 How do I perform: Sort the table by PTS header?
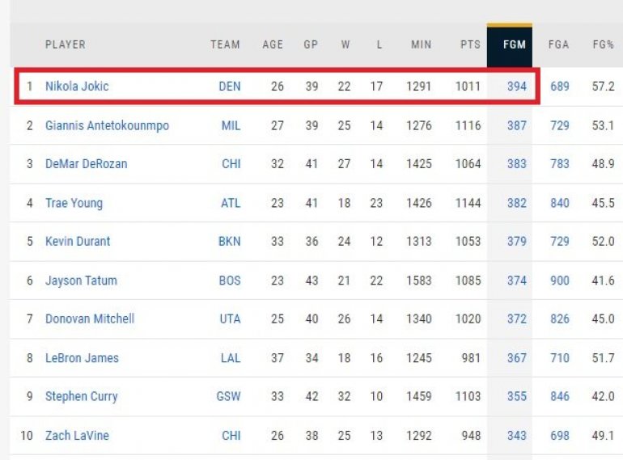[470, 44]
